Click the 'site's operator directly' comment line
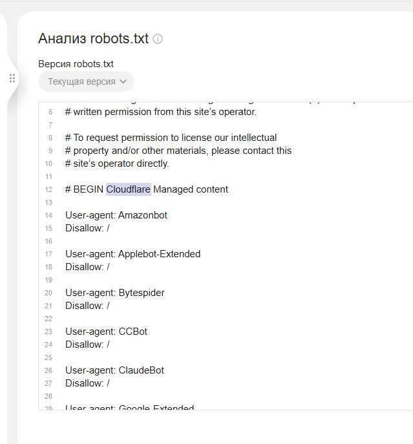The width and height of the screenshot is (413, 444). click(117, 164)
